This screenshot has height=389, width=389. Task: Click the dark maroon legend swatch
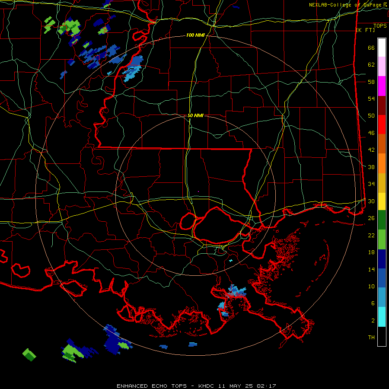pyautogui.click(x=382, y=105)
